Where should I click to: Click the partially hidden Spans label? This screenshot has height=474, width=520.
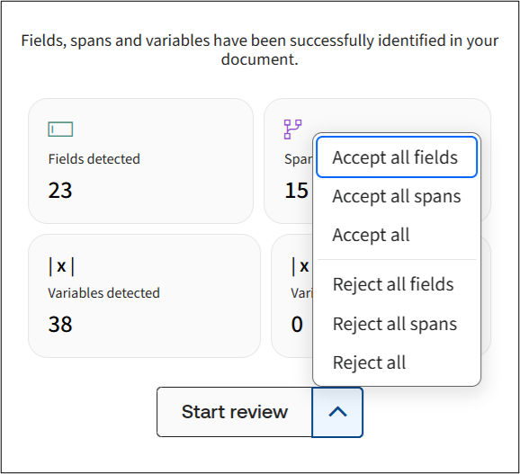click(x=298, y=159)
